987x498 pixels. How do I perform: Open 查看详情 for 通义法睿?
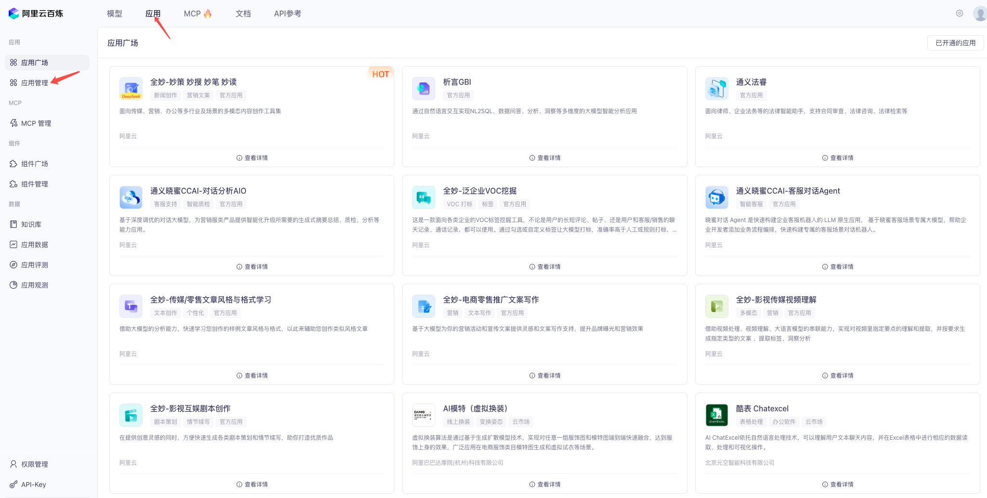click(x=838, y=158)
